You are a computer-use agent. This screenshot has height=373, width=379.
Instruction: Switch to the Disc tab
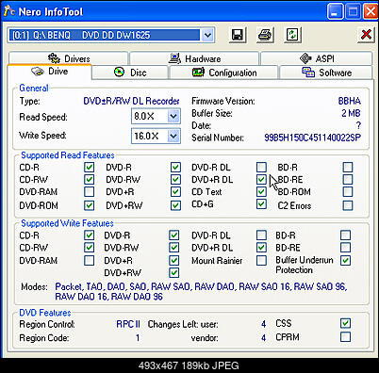[x=130, y=73]
